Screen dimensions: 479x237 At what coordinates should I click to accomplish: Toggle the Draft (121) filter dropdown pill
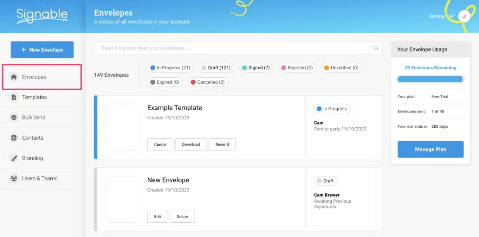pos(216,67)
